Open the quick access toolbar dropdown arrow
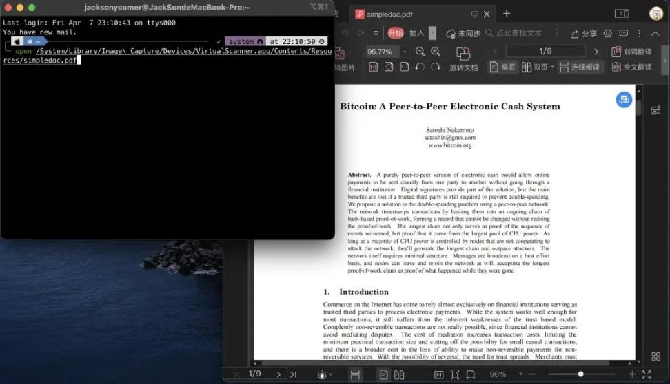This screenshot has height=384, width=670. (376, 33)
